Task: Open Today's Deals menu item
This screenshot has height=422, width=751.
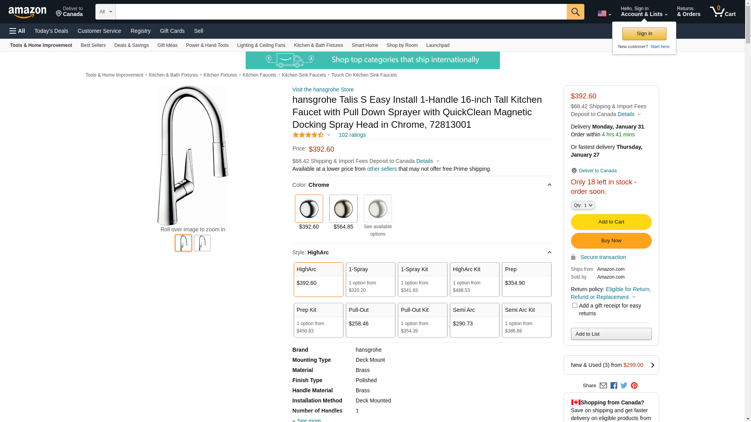Action: pyautogui.click(x=51, y=31)
